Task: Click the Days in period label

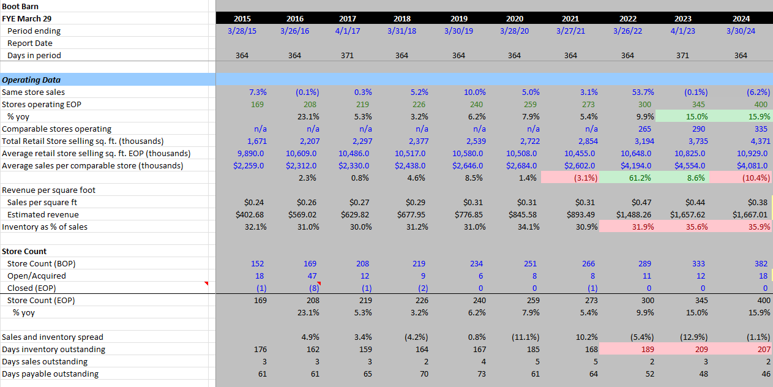Action: click(x=34, y=55)
